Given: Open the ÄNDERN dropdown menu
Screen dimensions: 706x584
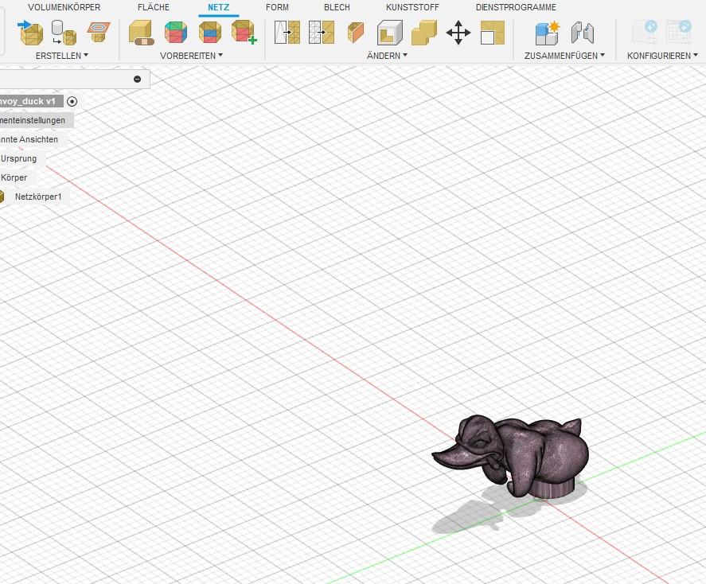Looking at the screenshot, I should 387,56.
